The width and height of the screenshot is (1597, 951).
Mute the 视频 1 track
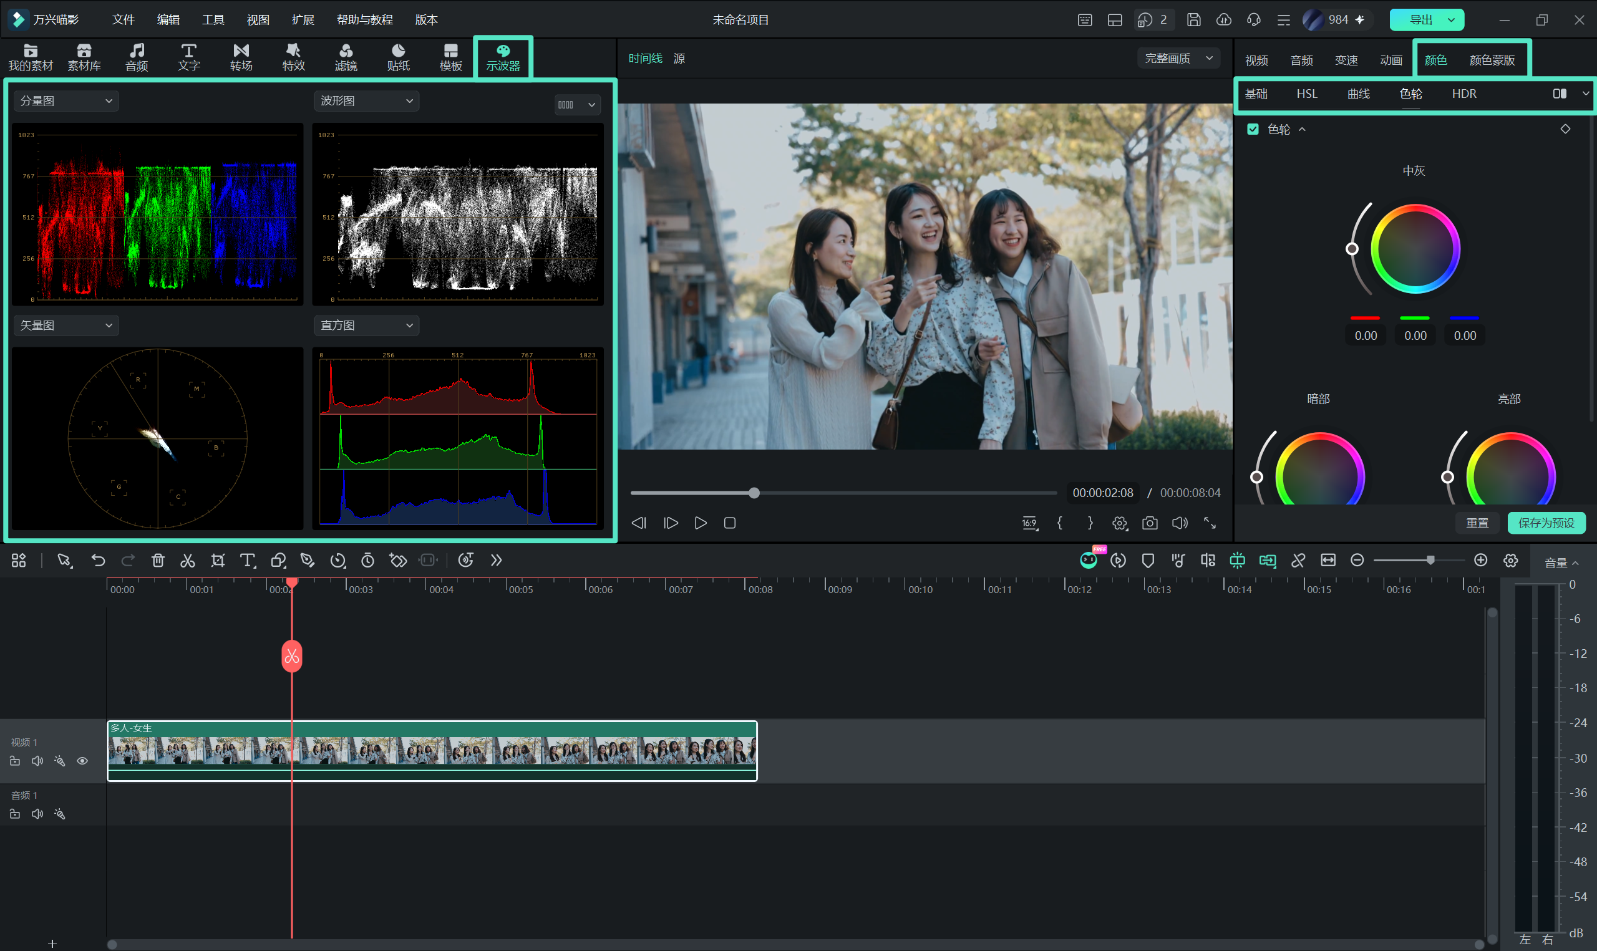[x=37, y=761]
